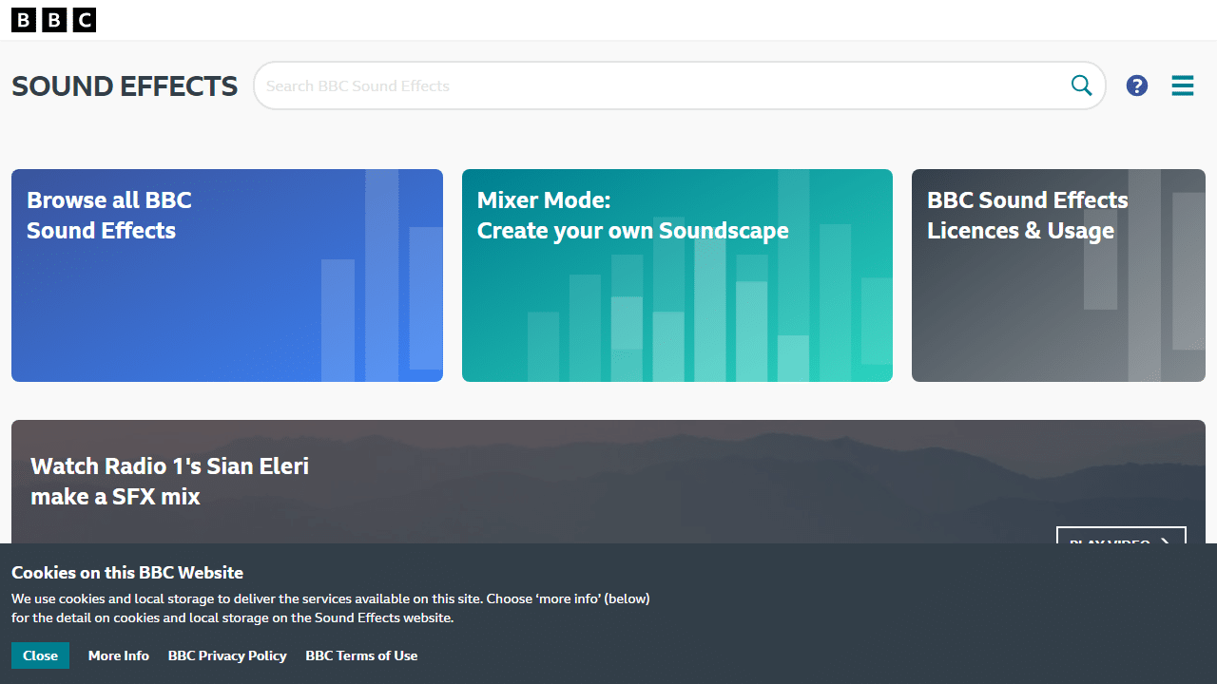The image size is (1217, 684).
Task: Click the Watch Radio 1's Sian Eleri heading
Action: pos(170,481)
